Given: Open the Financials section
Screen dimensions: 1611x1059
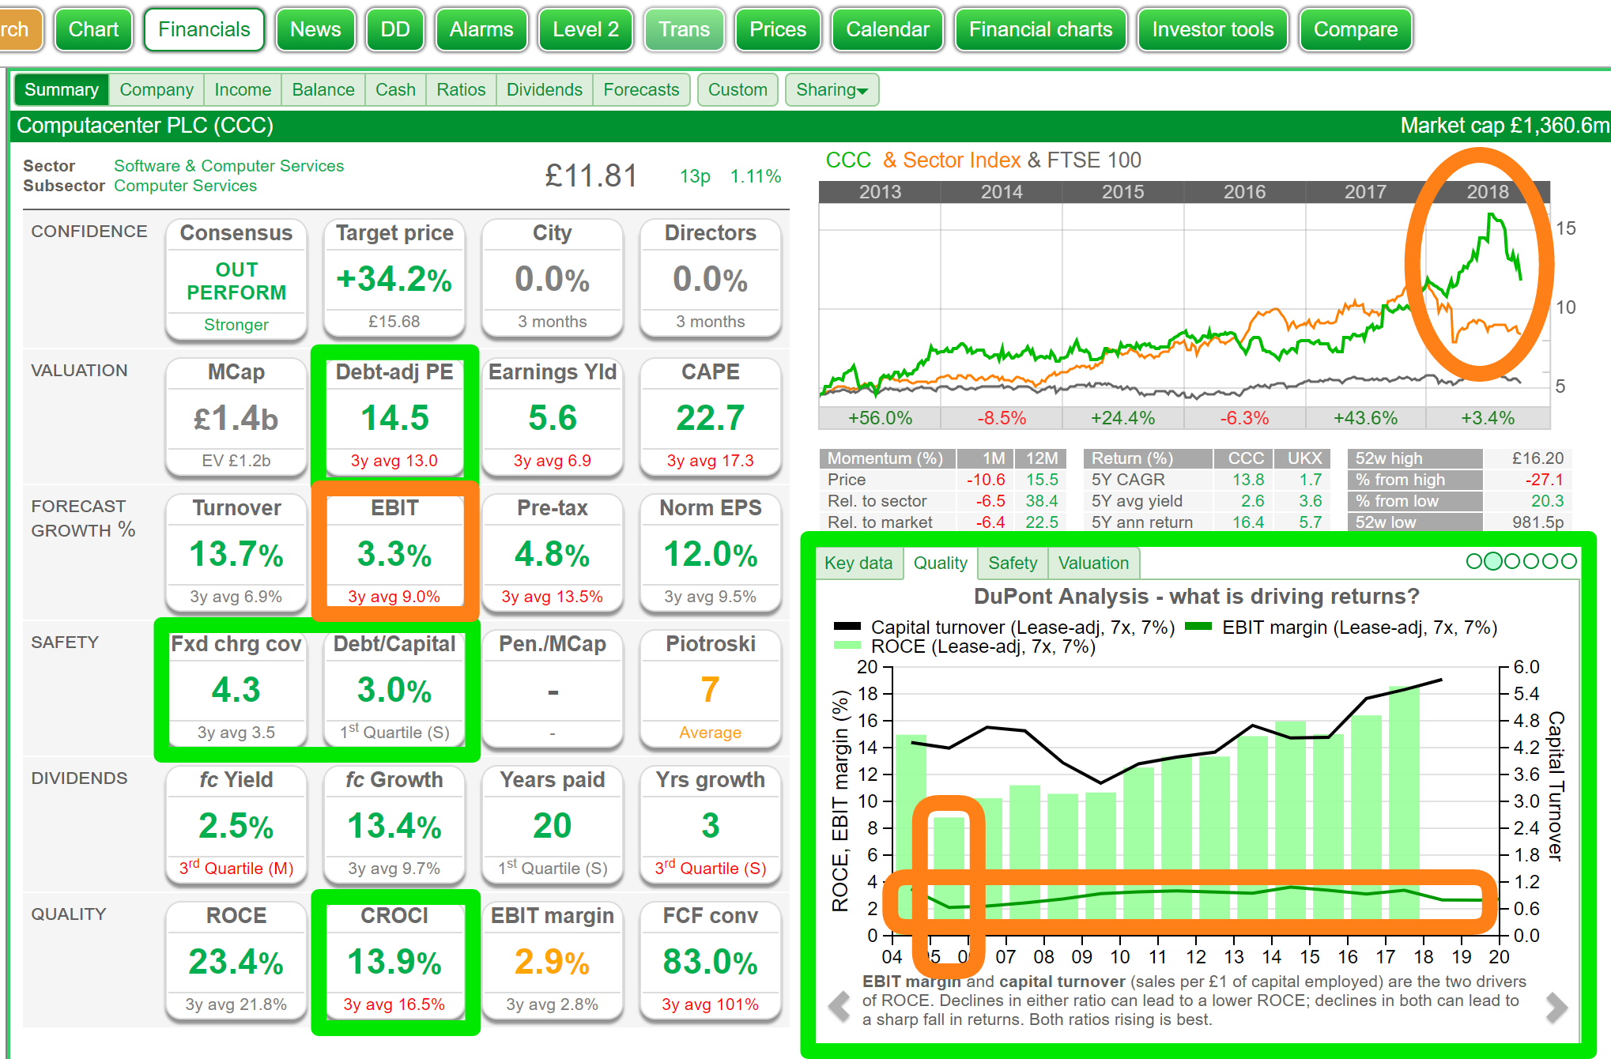Looking at the screenshot, I should (x=204, y=29).
